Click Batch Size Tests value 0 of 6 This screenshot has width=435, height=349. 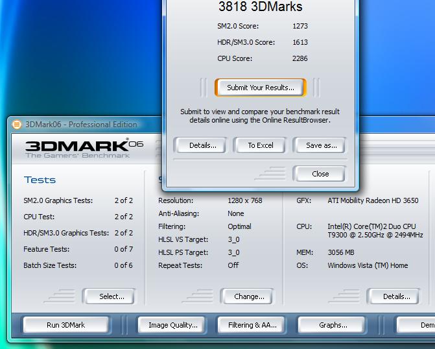click(123, 265)
